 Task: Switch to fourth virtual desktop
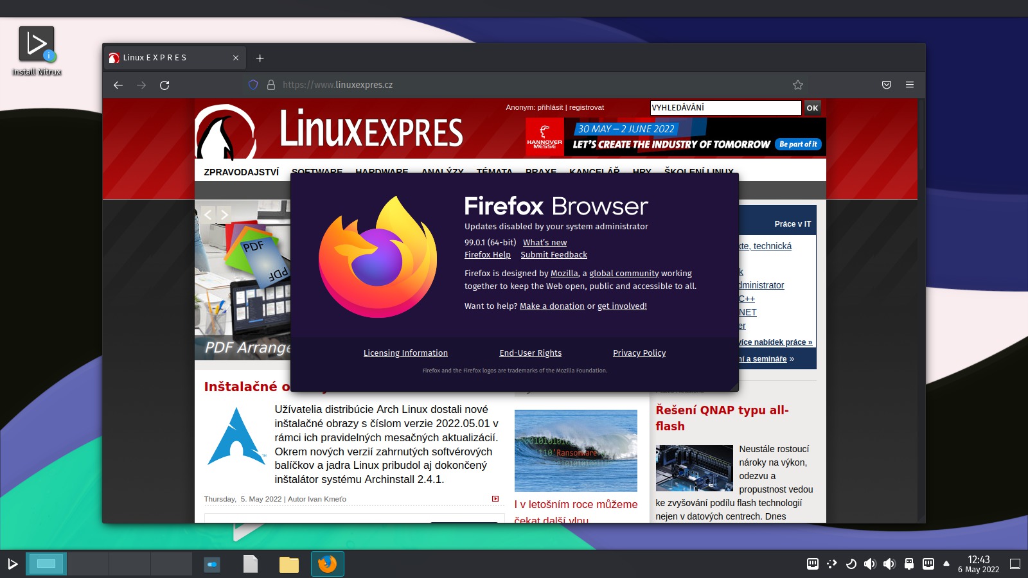172,564
